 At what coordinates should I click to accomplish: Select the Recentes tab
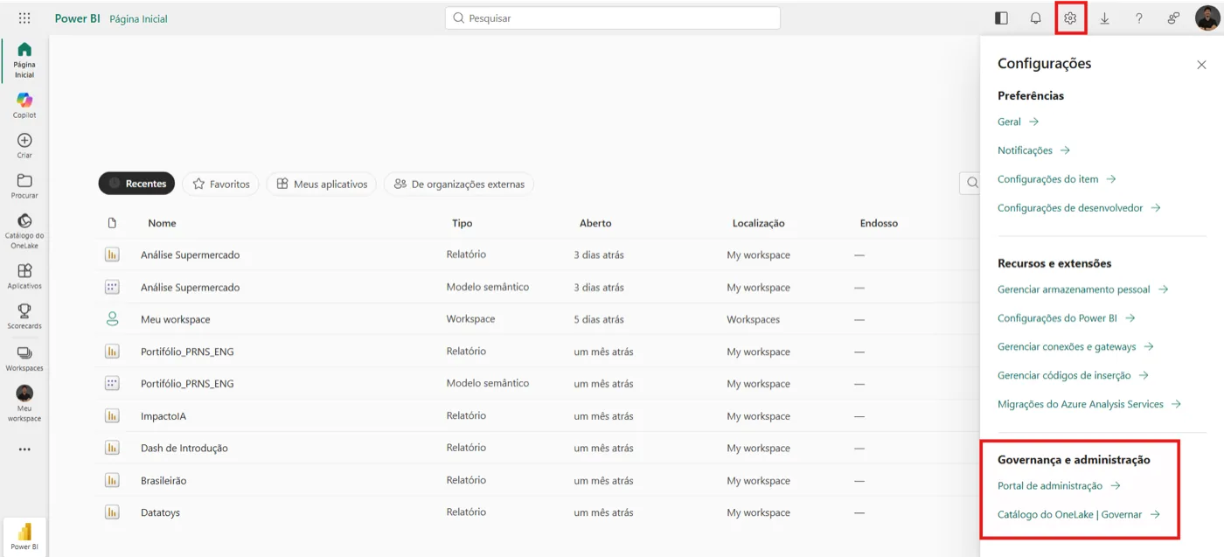(136, 184)
